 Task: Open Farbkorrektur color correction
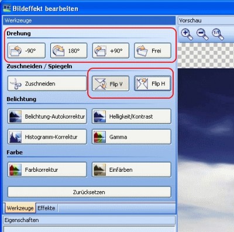[x=47, y=169]
